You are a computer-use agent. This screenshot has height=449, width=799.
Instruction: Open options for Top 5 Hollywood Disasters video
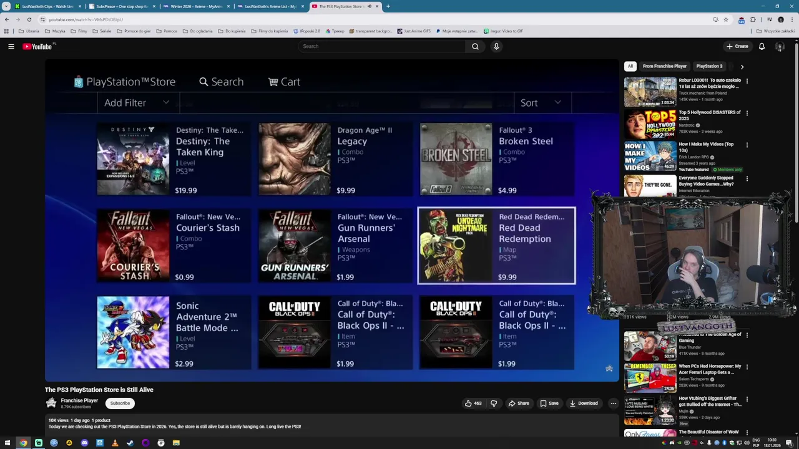(x=747, y=113)
